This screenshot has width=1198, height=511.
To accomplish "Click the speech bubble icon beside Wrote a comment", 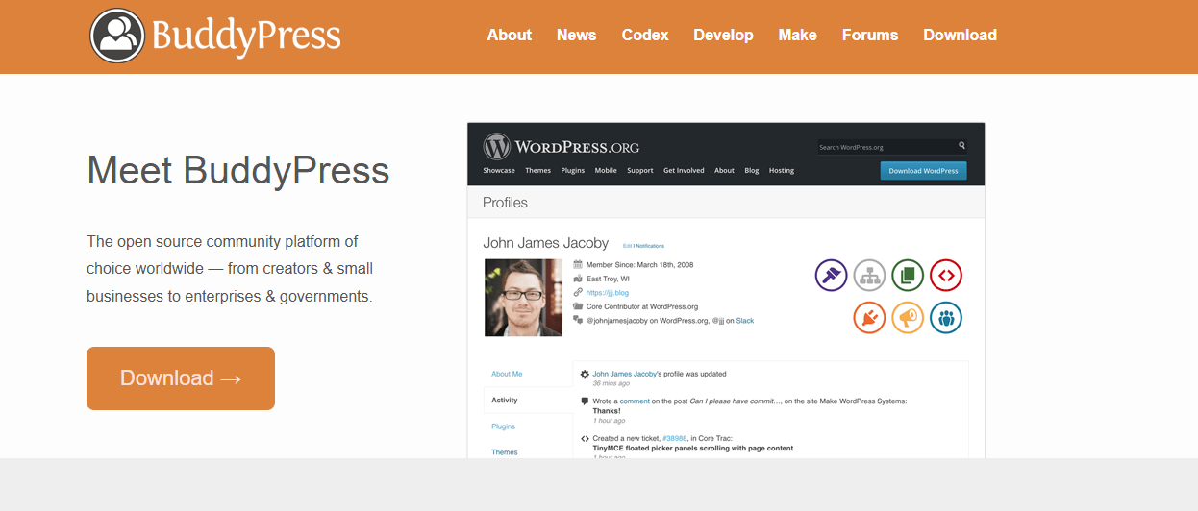I will tap(585, 401).
